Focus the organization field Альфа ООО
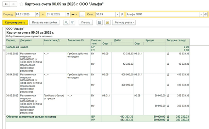The height and width of the screenshot is (129, 209). point(163,14)
